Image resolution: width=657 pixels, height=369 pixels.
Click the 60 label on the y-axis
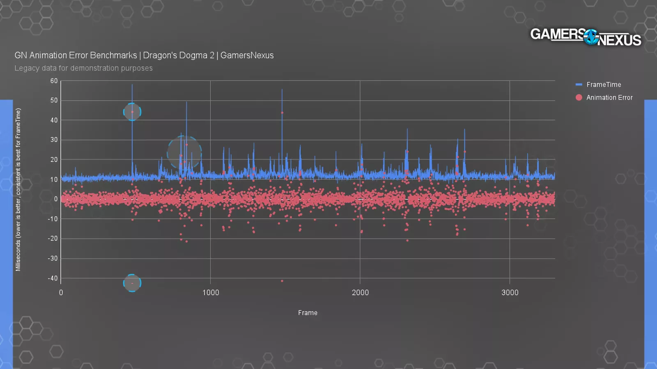click(54, 81)
